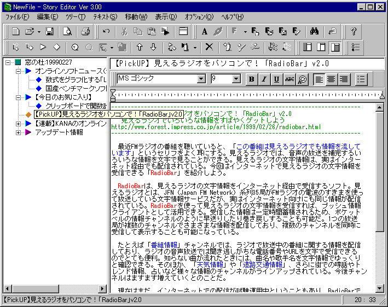Open the dropdown arrow next to the open folder

click(39, 32)
